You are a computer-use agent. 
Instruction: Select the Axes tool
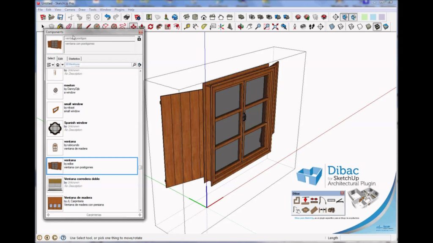tap(221, 27)
